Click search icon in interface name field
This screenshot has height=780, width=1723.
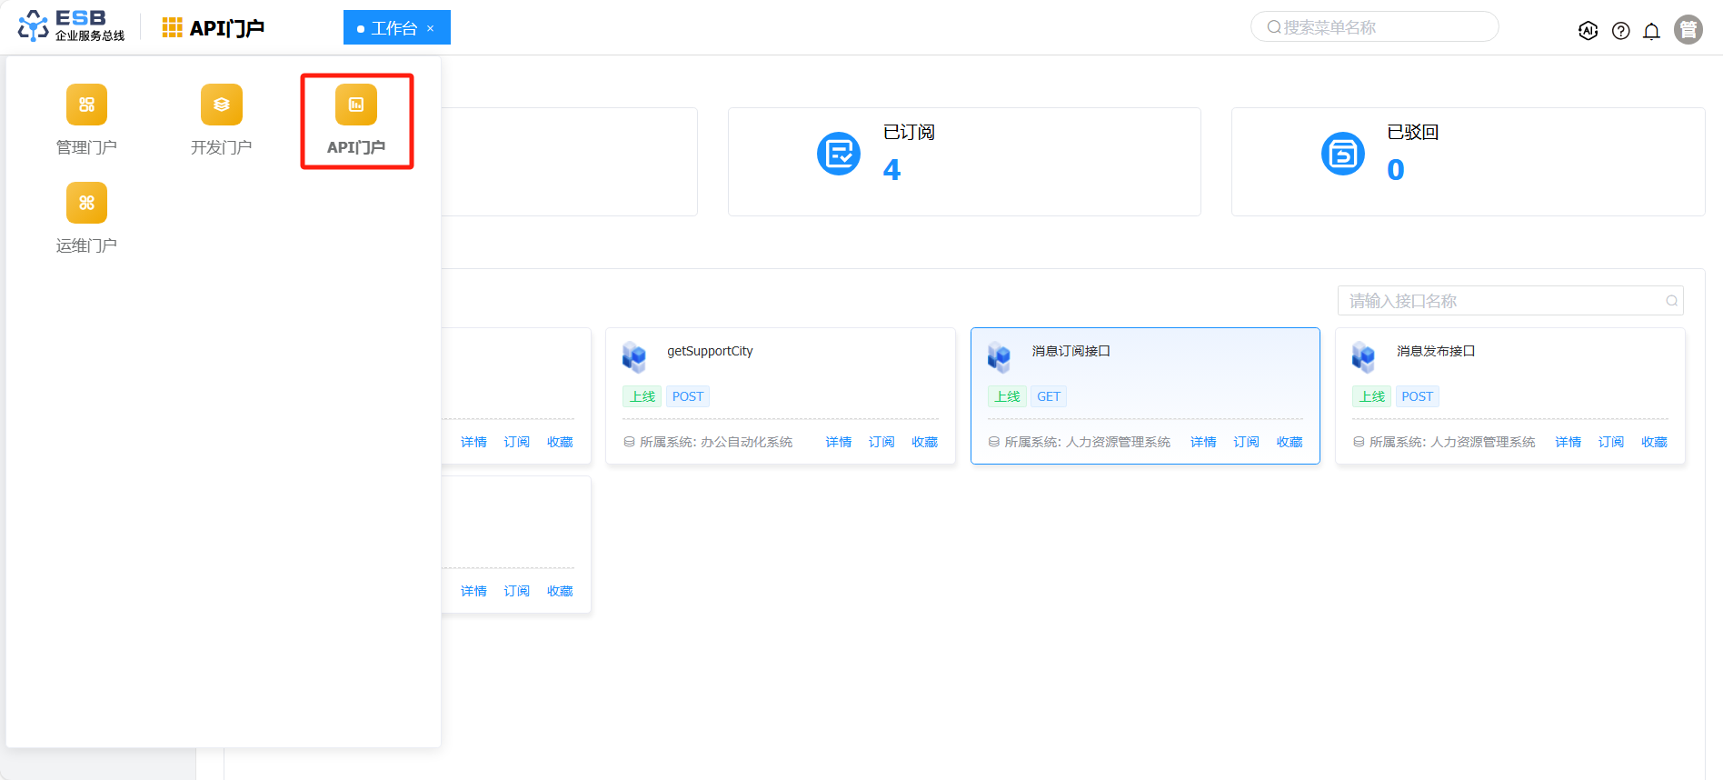[x=1671, y=301]
